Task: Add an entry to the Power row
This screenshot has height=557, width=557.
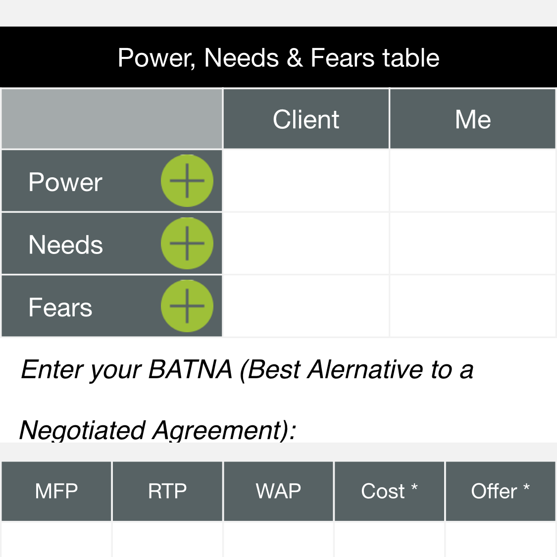Action: 187,181
